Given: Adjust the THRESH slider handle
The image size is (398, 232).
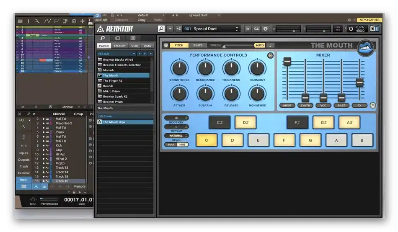Looking at the screenshot, I should tap(224, 46).
